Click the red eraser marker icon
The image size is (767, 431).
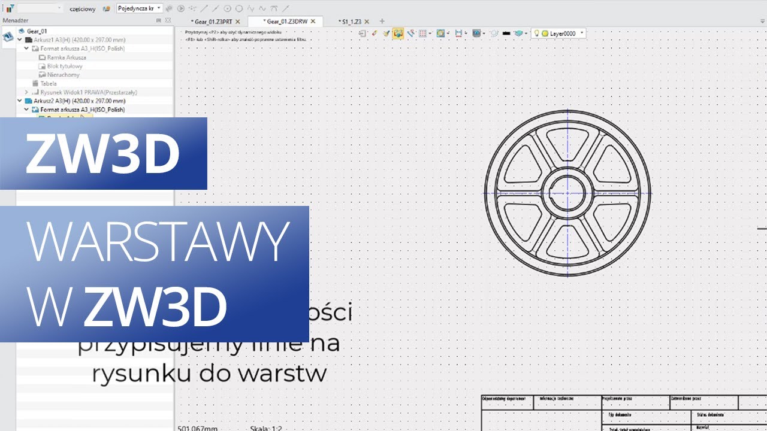(375, 33)
